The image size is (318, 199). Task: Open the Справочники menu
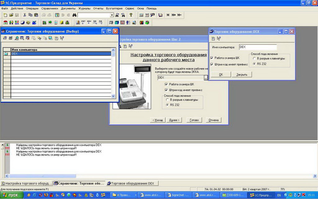point(49,8)
